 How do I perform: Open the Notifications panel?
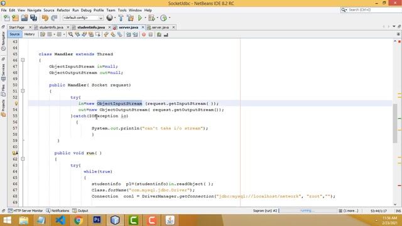(58, 211)
